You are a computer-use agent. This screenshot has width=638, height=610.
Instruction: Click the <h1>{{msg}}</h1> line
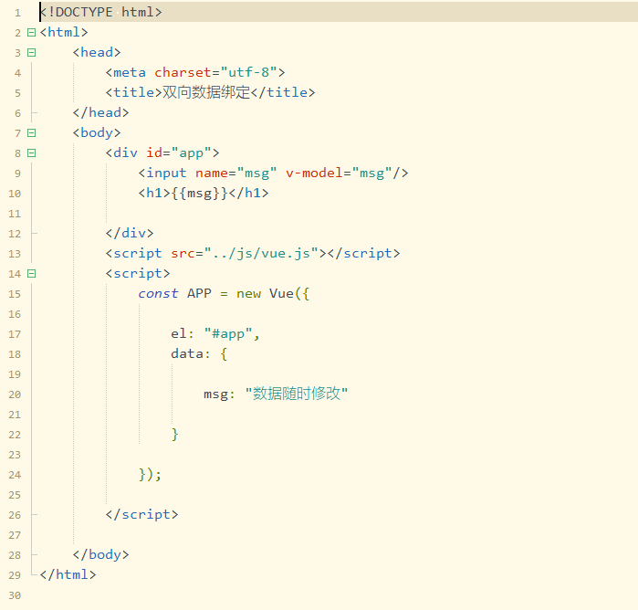pyautogui.click(x=204, y=193)
